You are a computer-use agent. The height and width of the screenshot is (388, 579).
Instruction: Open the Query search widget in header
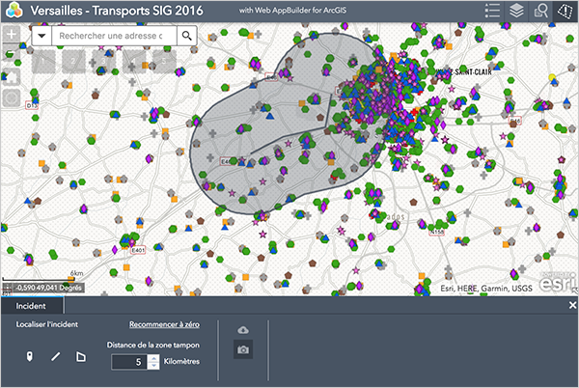click(x=541, y=11)
